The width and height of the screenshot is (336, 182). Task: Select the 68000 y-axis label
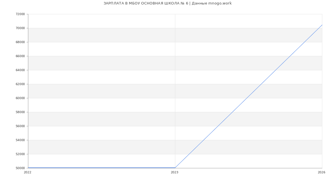pyautogui.click(x=20, y=42)
